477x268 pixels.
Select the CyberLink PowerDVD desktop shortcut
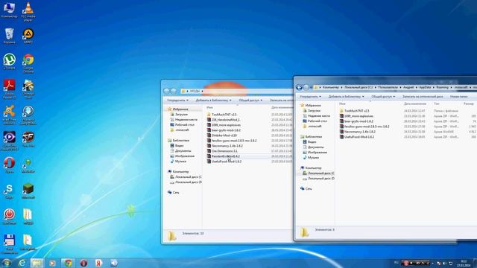tap(9, 141)
